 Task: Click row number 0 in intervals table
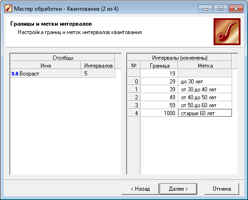point(134,82)
